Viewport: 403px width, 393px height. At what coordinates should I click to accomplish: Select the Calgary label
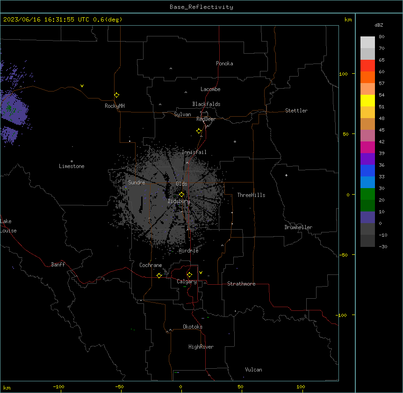click(x=187, y=281)
